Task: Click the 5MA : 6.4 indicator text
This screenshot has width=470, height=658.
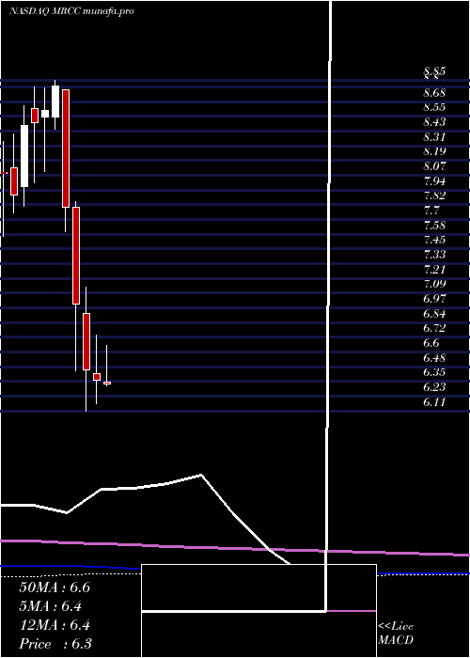Action: tap(51, 606)
